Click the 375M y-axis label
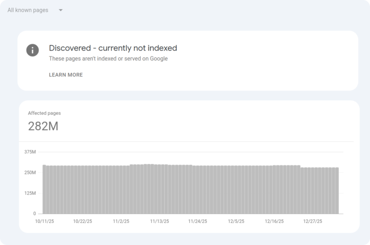 (x=30, y=152)
